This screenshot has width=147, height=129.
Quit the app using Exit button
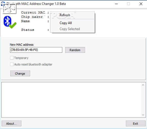136,124
